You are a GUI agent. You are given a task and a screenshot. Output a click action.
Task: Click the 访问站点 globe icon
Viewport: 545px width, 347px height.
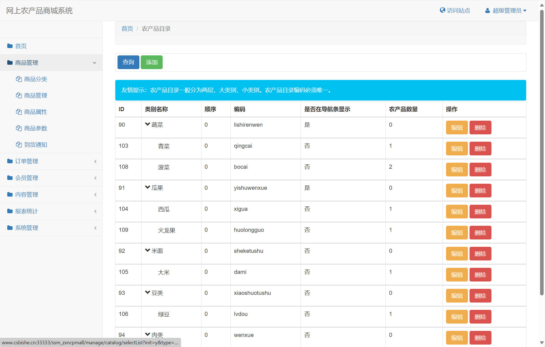[443, 10]
